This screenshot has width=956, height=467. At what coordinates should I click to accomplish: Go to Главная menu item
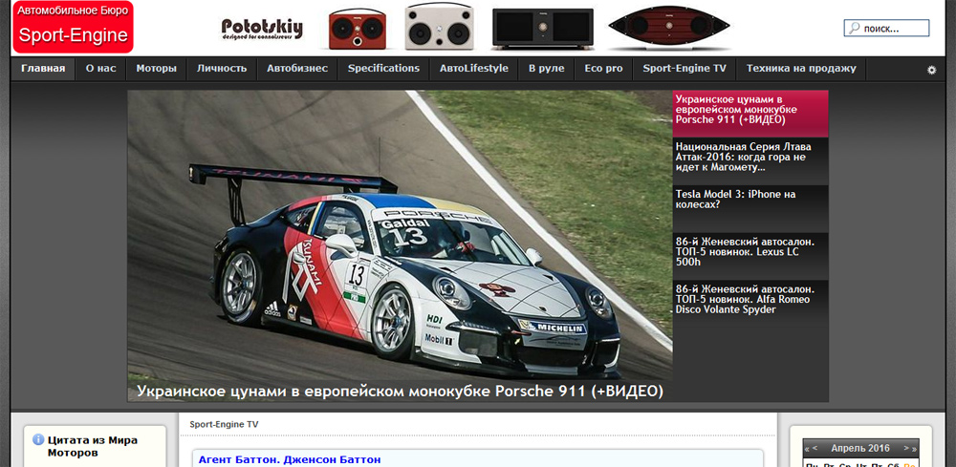click(43, 68)
